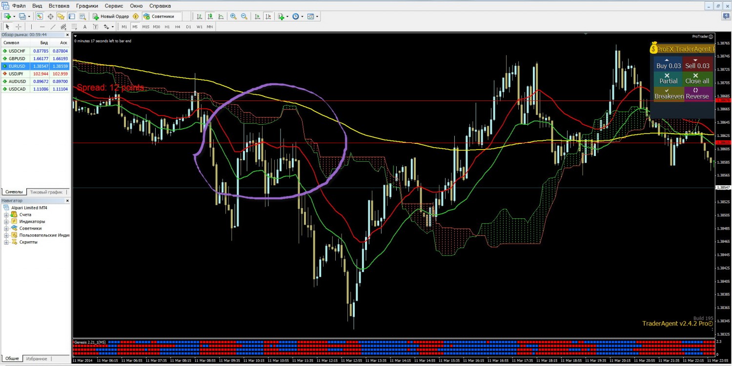Switch timeframe to M5
The height and width of the screenshot is (366, 732).
point(135,26)
